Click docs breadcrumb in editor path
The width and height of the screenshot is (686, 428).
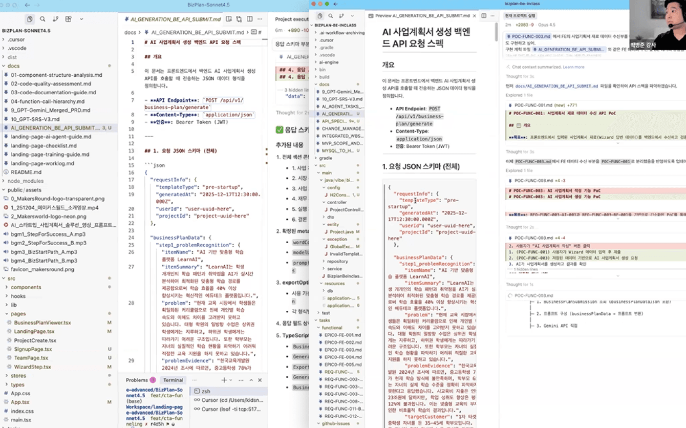point(130,32)
